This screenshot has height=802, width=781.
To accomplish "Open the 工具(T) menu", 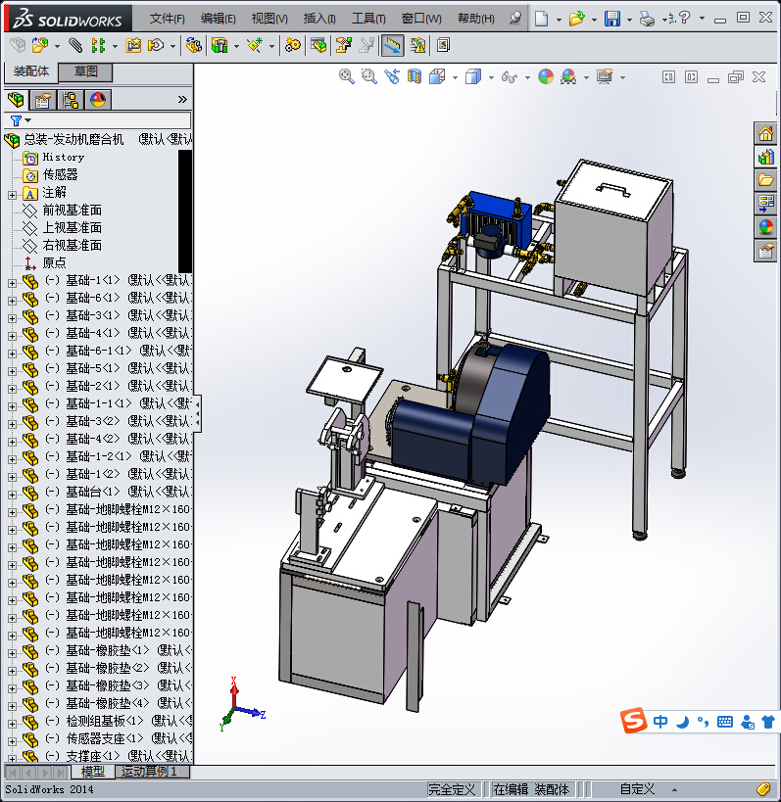I will point(368,19).
